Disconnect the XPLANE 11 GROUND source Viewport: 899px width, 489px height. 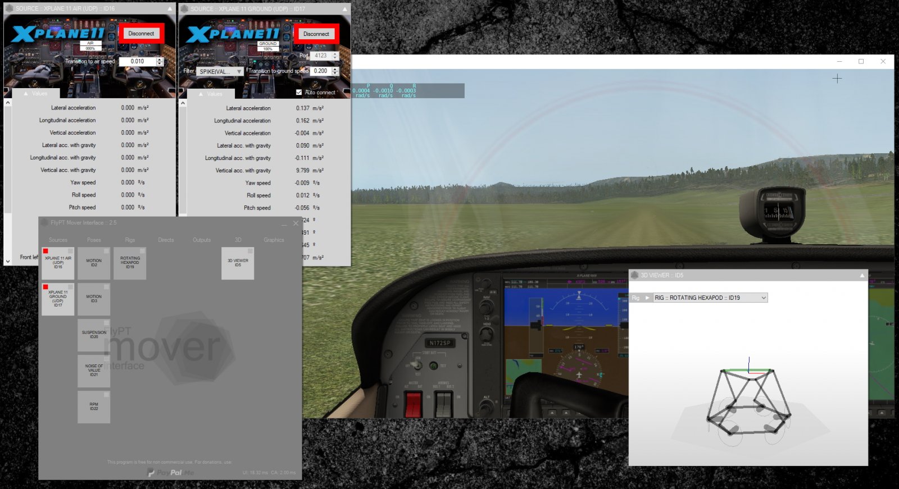pos(316,34)
